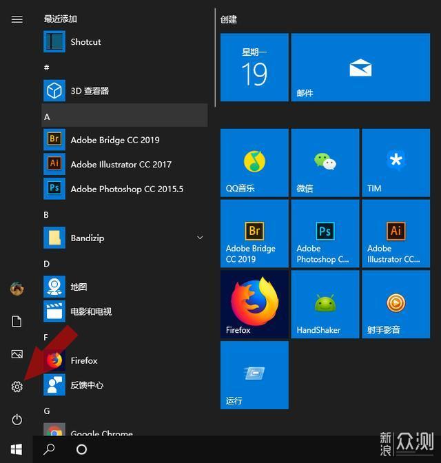The height and width of the screenshot is (463, 441).
Task: Open the Power options button
Action: pos(17,420)
